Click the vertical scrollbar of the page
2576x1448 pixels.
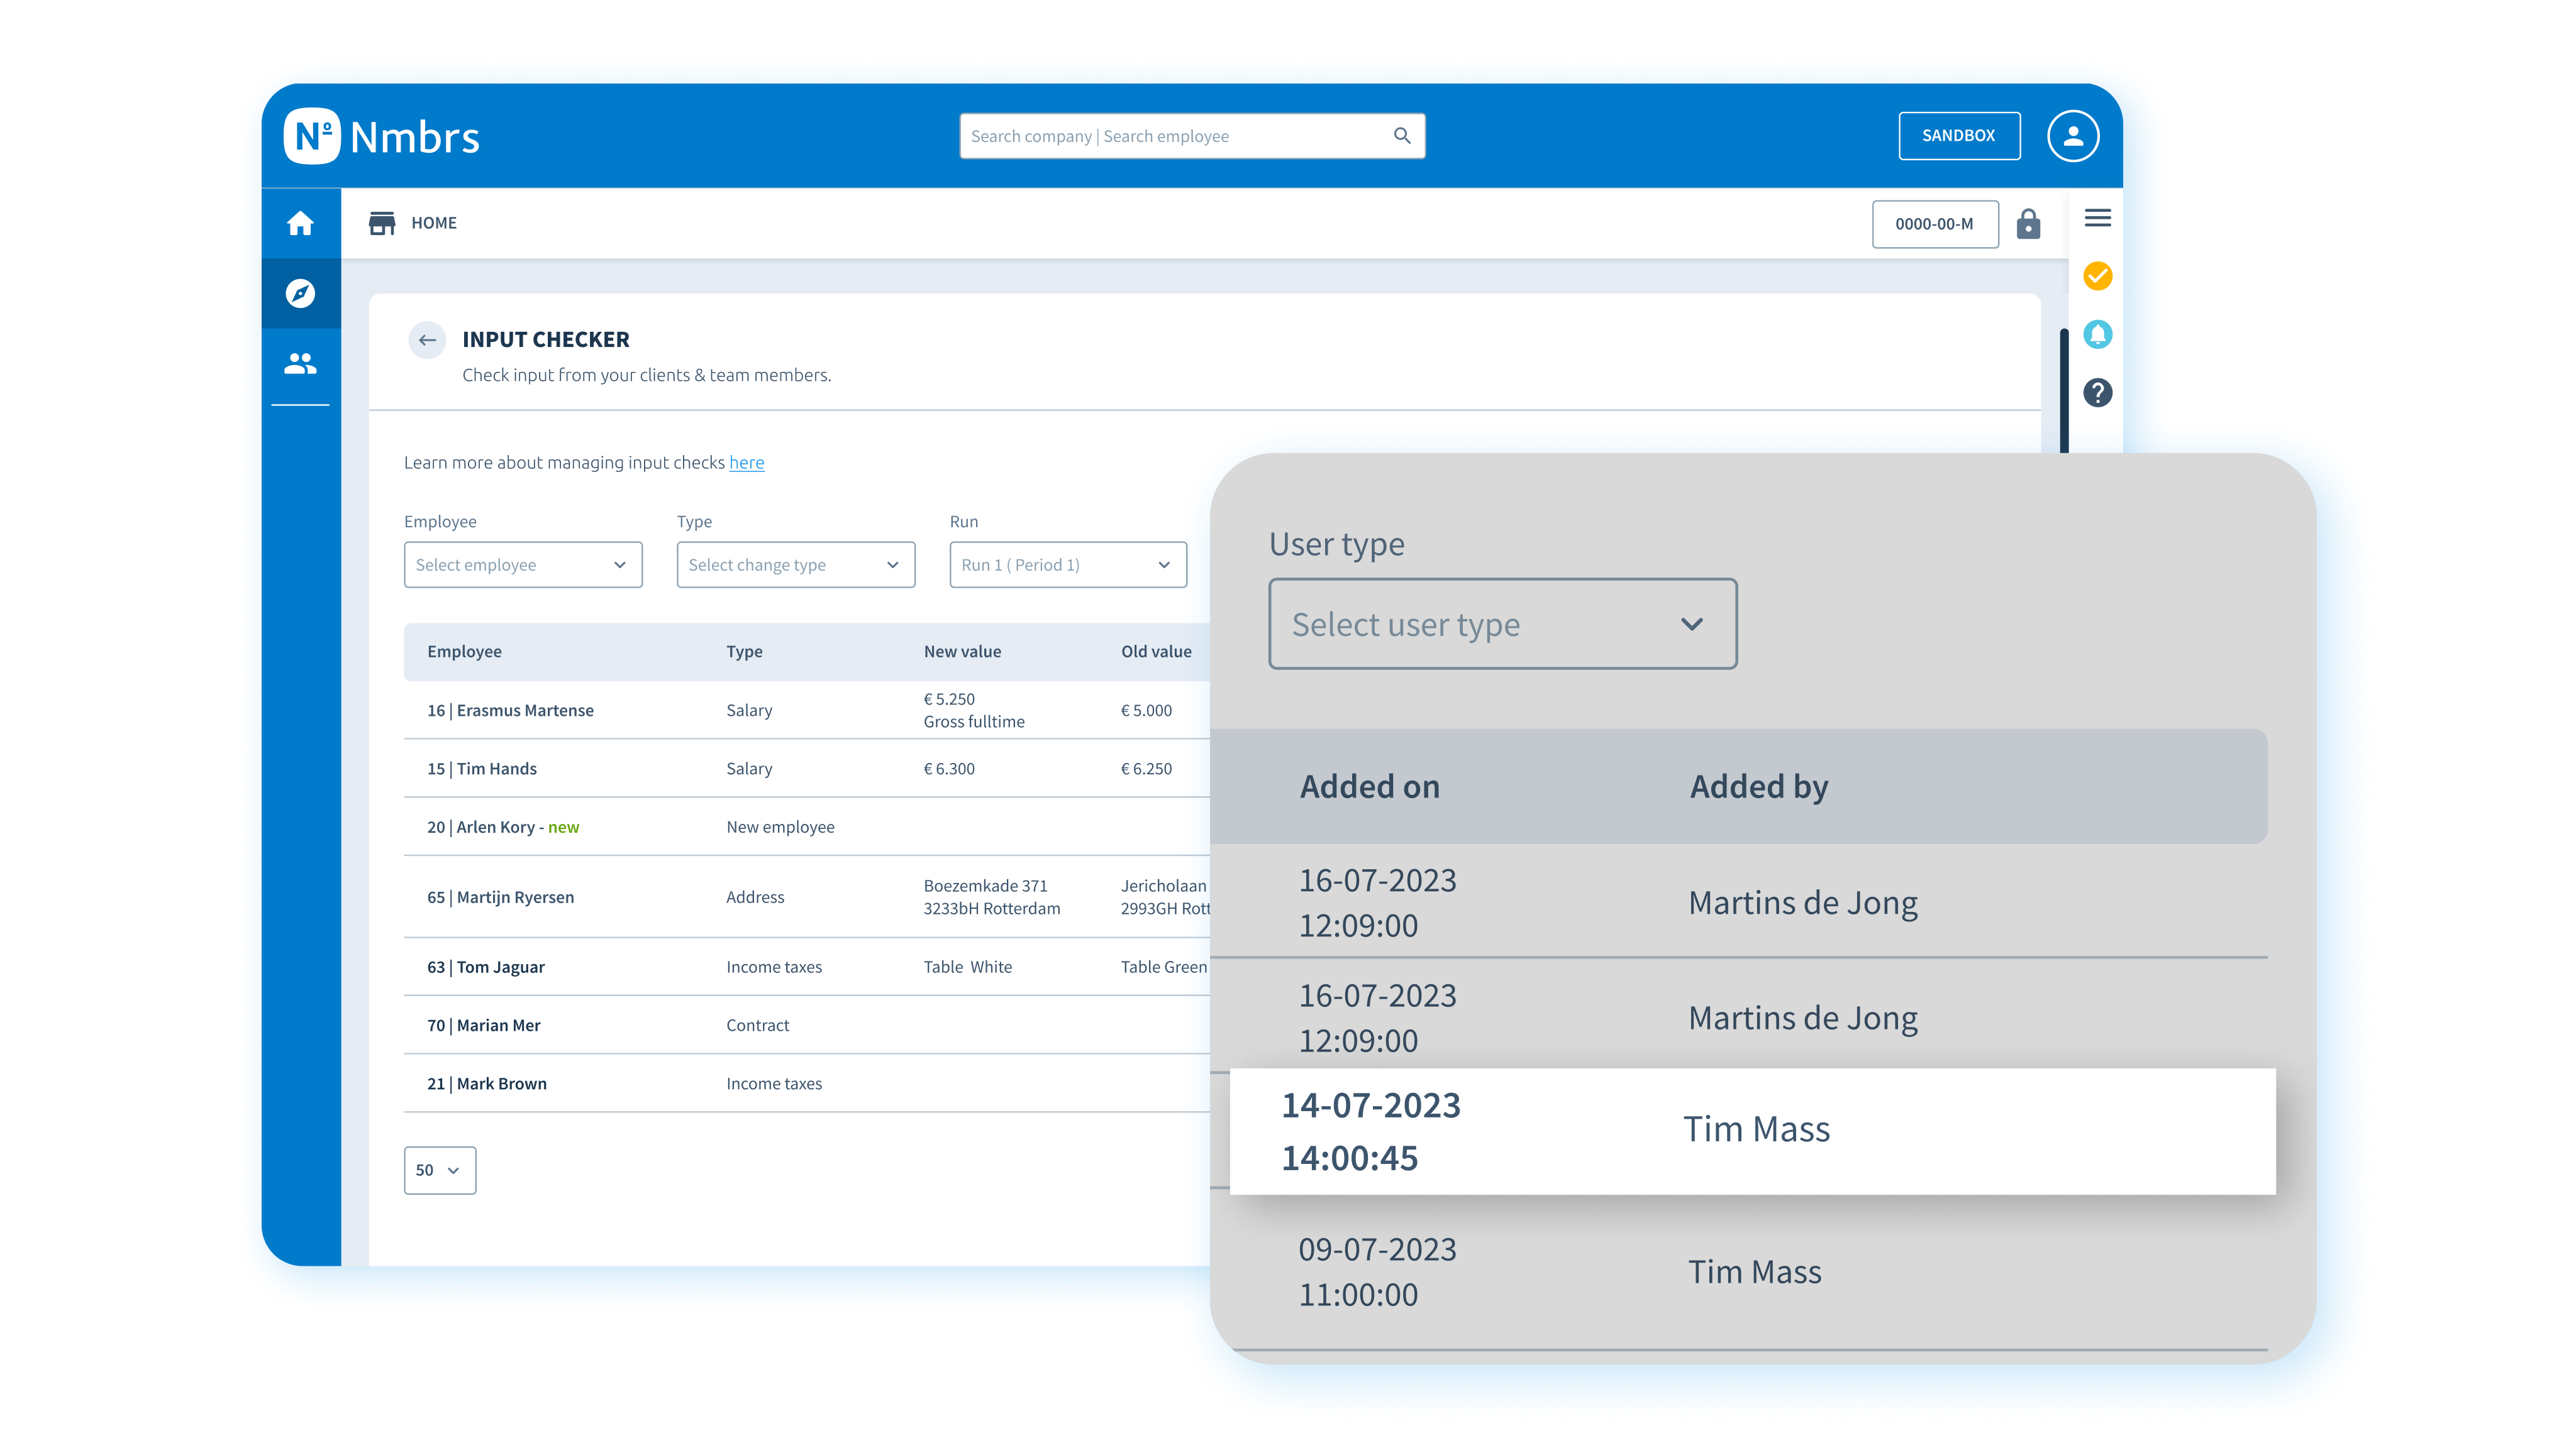click(x=2064, y=390)
